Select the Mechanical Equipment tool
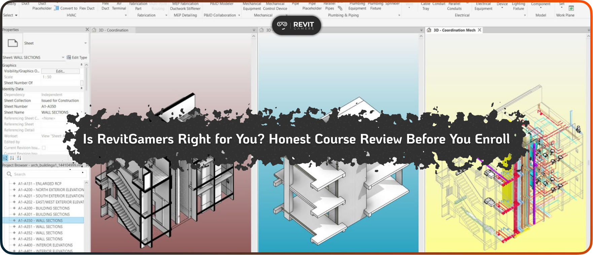Screen dimensions: 593x255 pyautogui.click(x=252, y=6)
